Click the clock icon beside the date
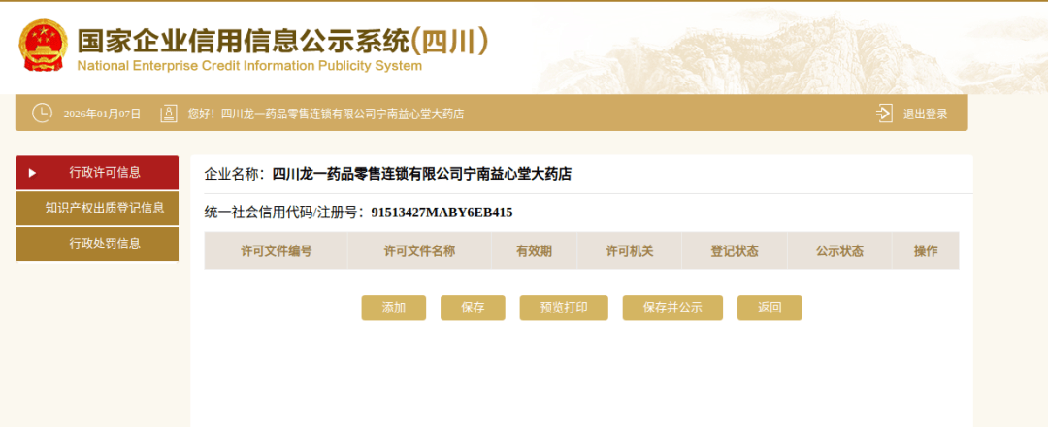 coord(42,114)
